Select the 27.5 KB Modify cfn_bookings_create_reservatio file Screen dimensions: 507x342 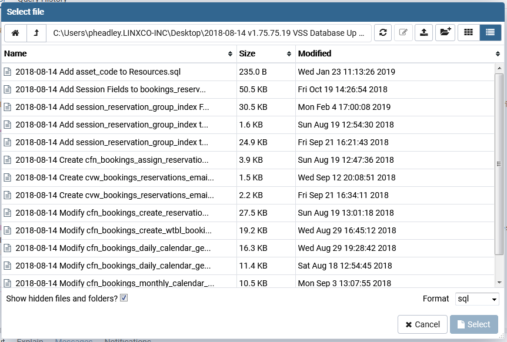[x=112, y=213]
